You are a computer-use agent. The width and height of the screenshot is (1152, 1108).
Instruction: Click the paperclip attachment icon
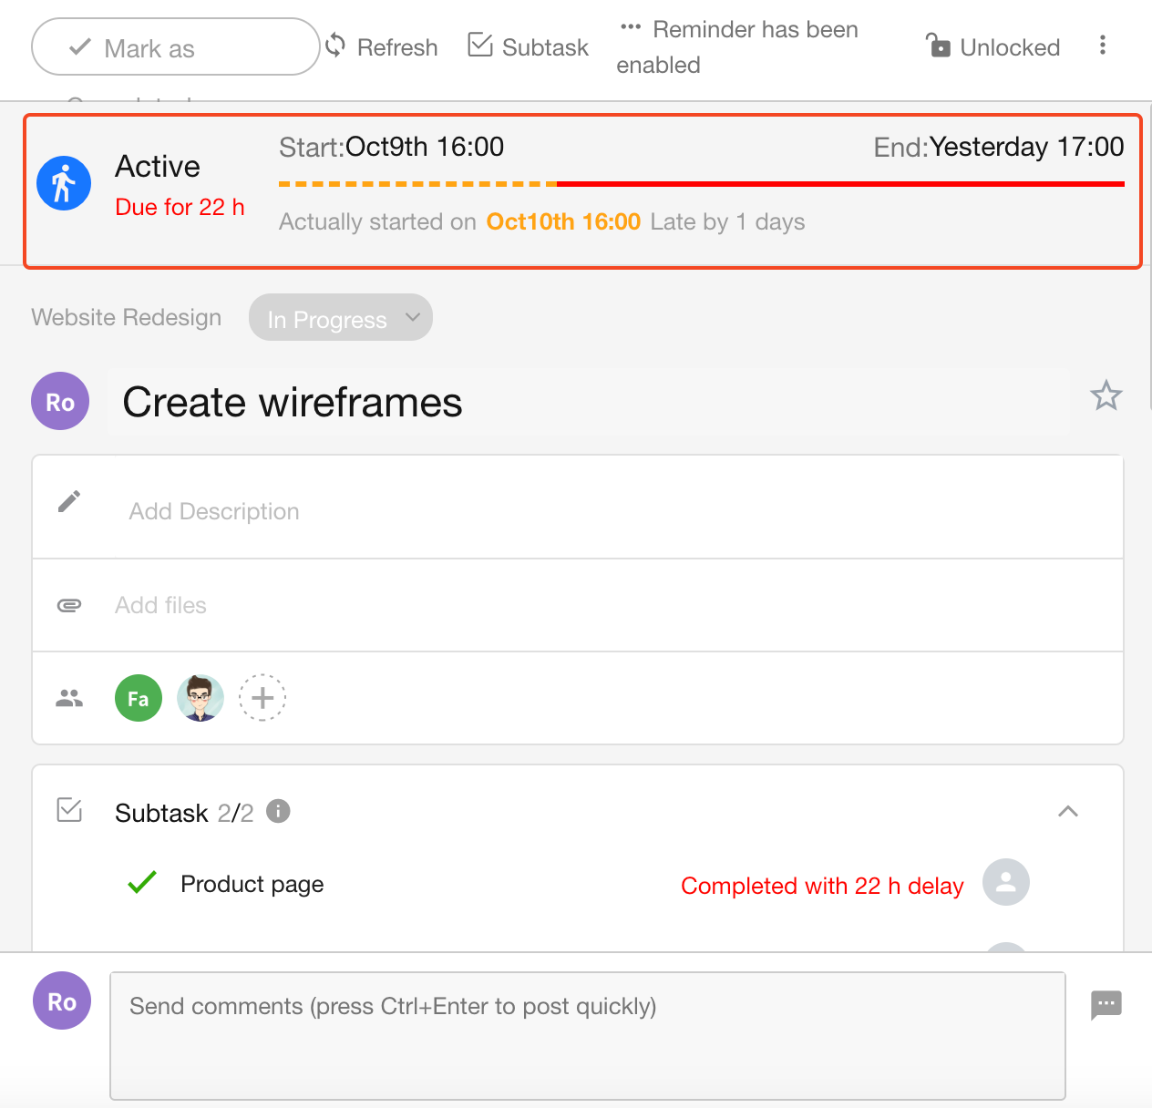tap(69, 605)
